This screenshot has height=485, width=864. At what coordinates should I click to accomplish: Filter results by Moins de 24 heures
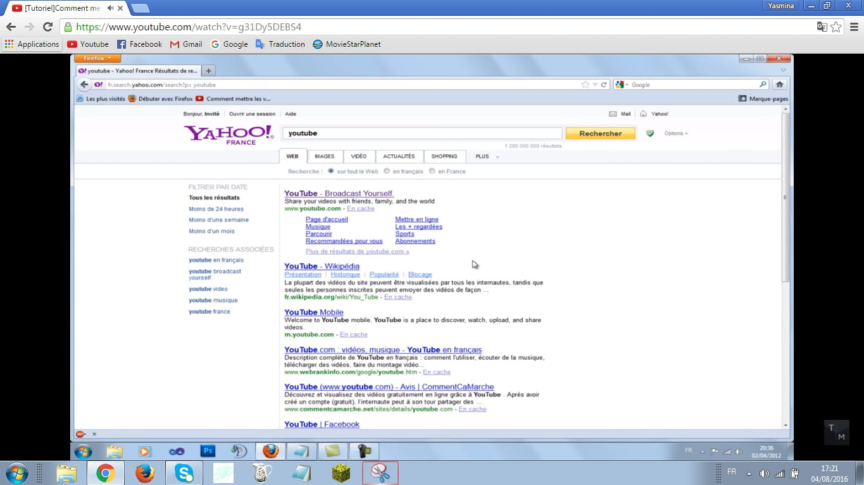pos(216,209)
